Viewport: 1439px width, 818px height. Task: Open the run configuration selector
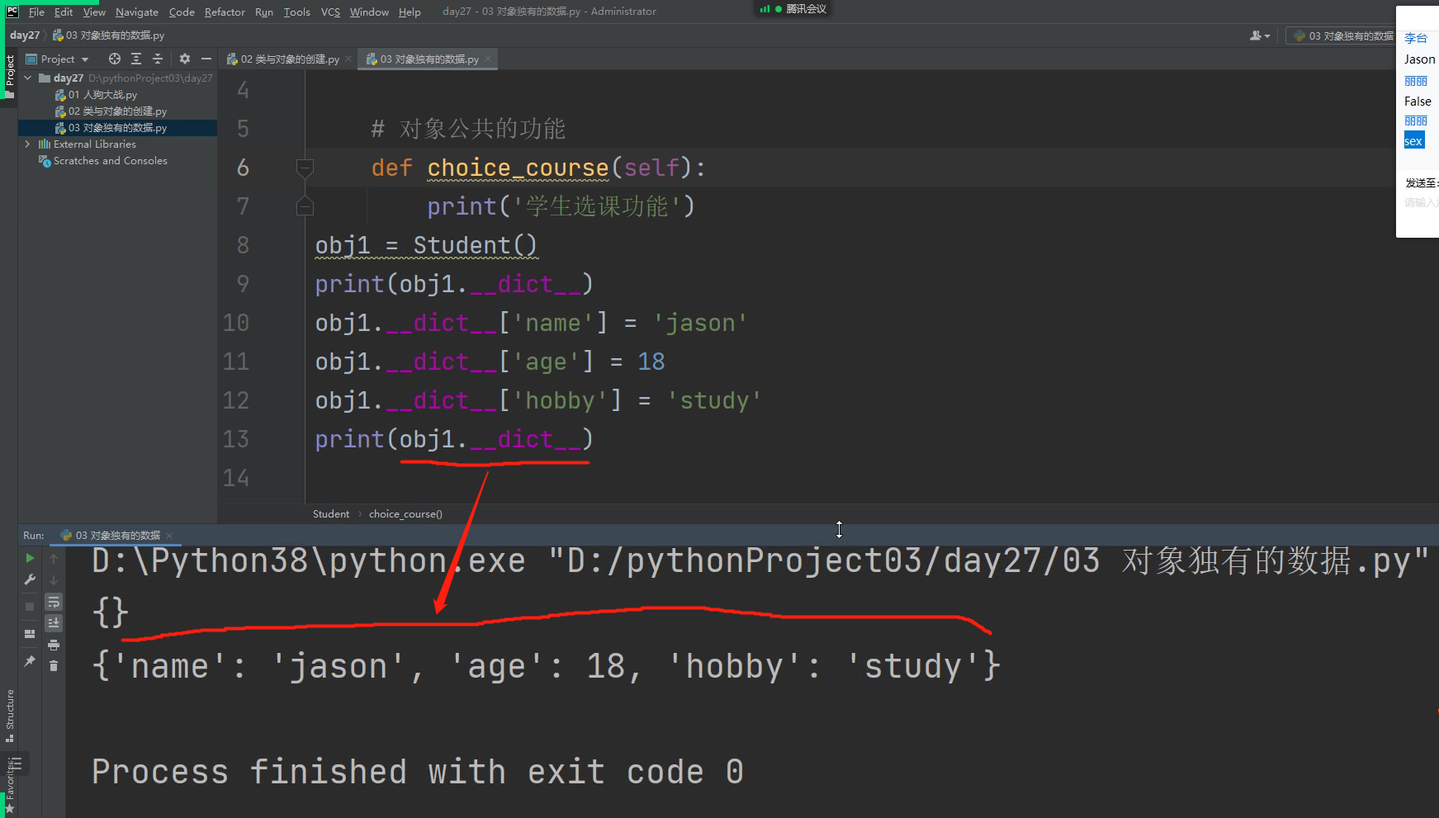[1342, 35]
